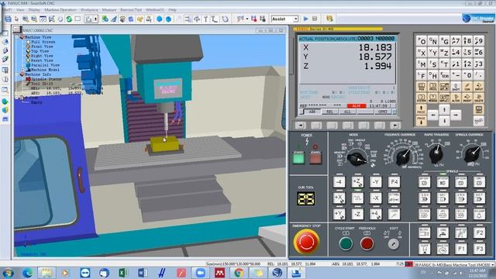
Task: Click the M address key on keypad
Action: (422, 64)
